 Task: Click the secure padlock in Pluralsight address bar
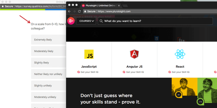(85, 11)
